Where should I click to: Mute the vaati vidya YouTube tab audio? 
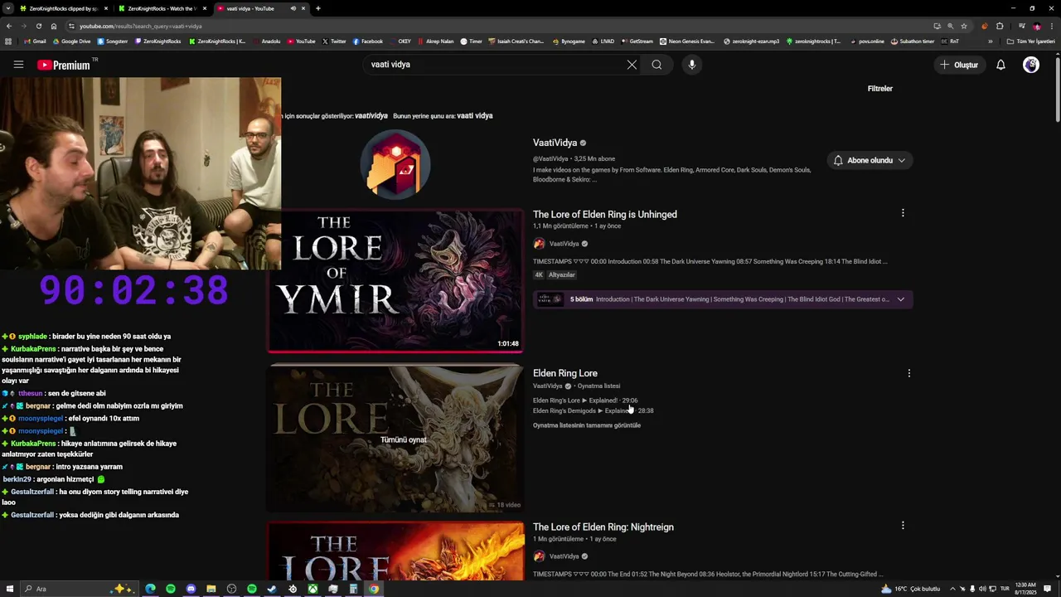coord(293,8)
